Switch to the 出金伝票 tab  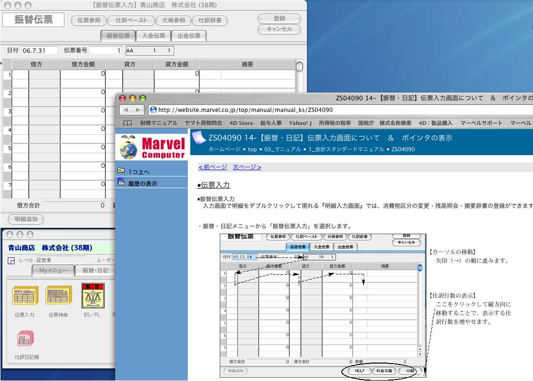tap(189, 36)
